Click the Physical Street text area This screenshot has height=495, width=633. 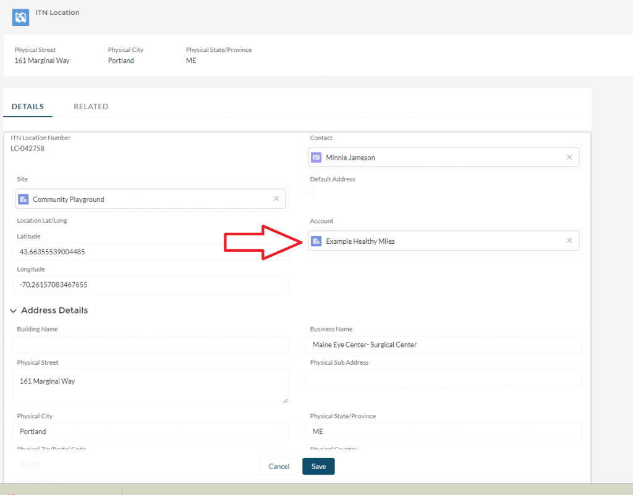pos(150,386)
